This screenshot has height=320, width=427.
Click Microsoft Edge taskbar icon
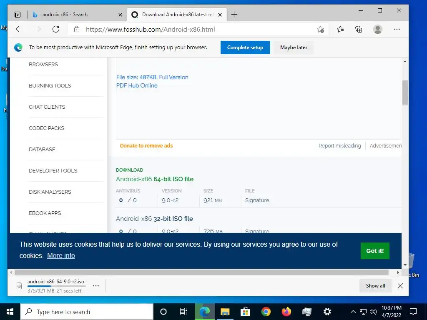(x=204, y=312)
